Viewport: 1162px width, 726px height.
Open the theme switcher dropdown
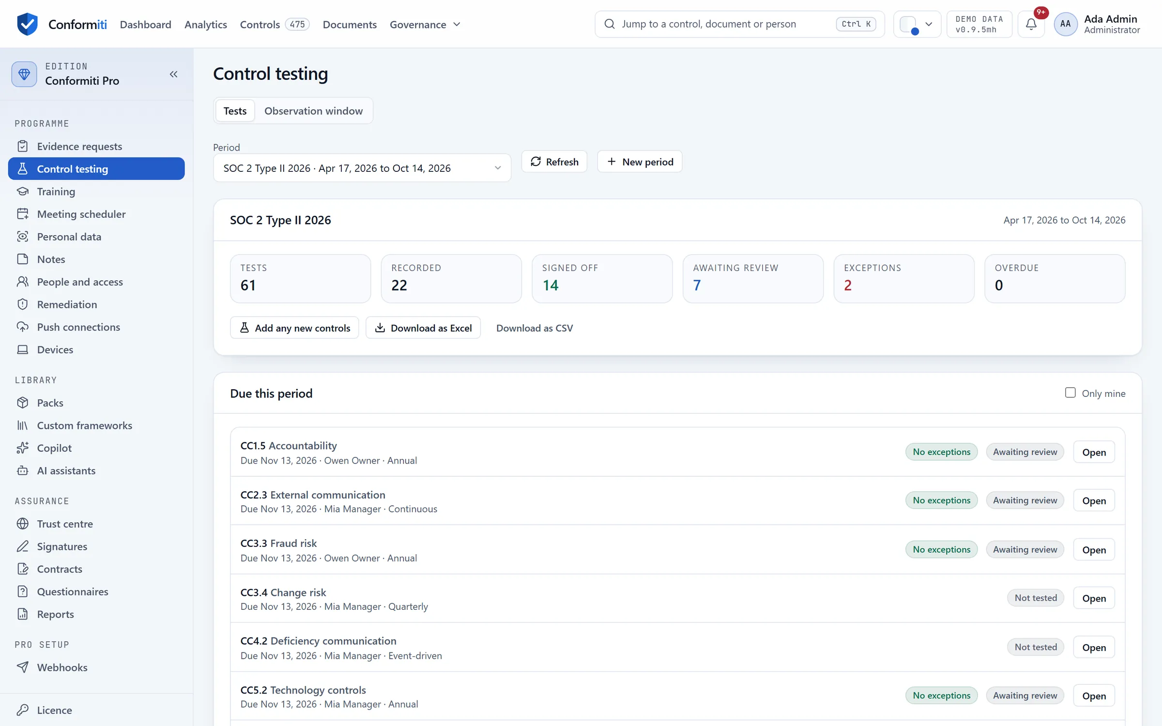917,24
